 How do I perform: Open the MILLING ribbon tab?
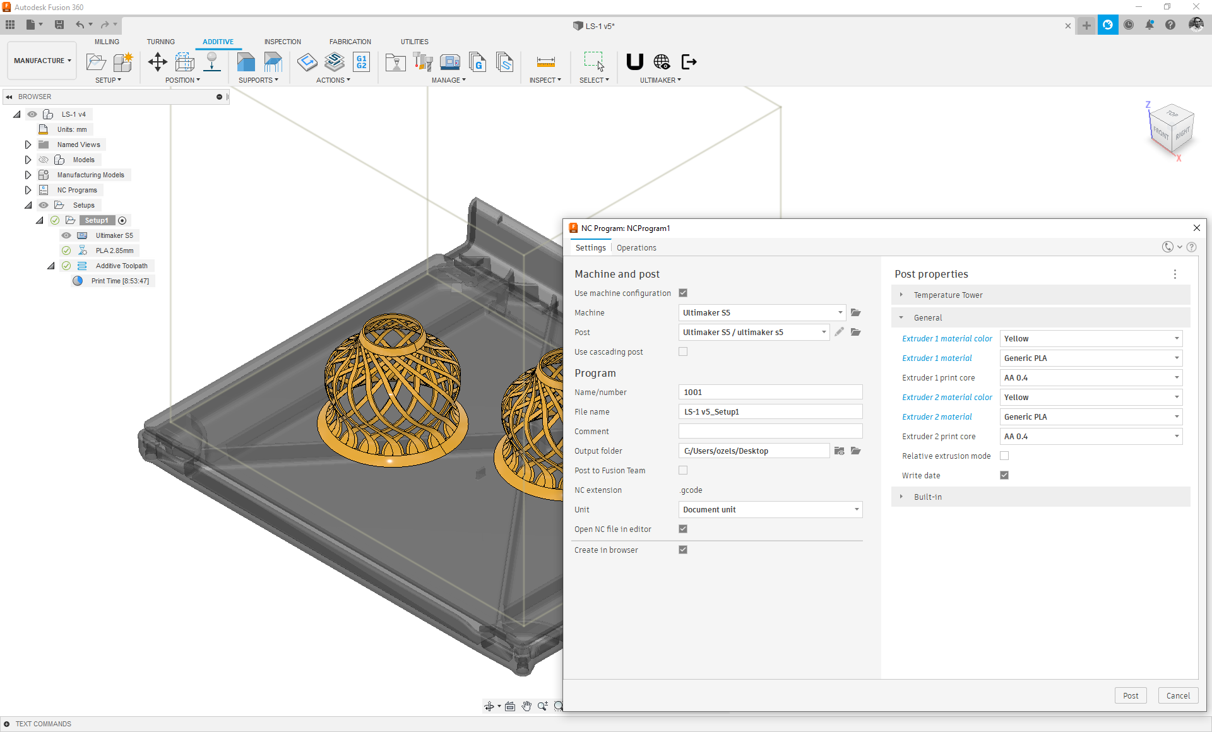tap(107, 42)
